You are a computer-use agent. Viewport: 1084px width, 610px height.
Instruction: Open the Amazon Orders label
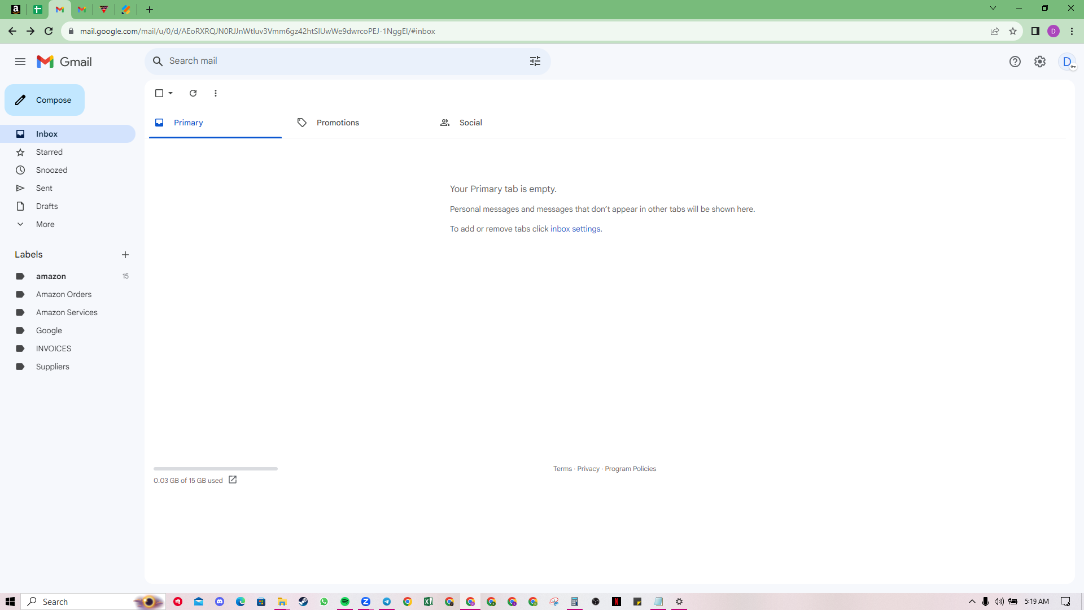(68, 294)
